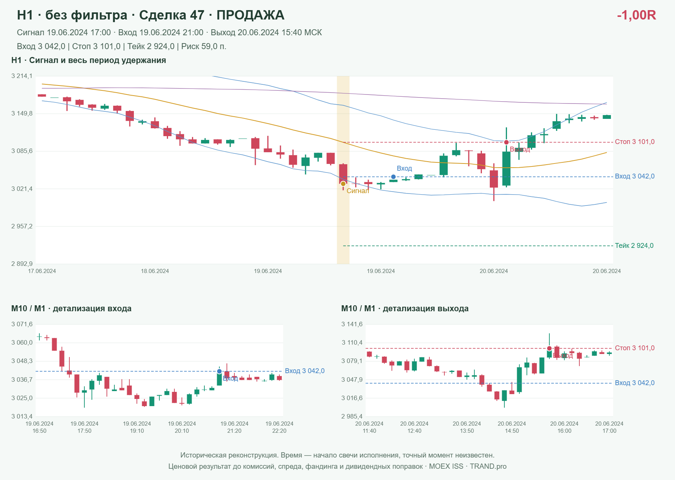Click the entry chart y-axis value 3 071,6
This screenshot has width=675, height=480.
pos(22,324)
